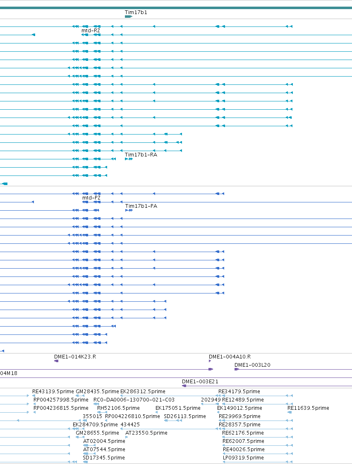Image resolution: width=352 pixels, height=464 pixels.
Task: Click the AT23550.5prime label
Action: coord(146,433)
